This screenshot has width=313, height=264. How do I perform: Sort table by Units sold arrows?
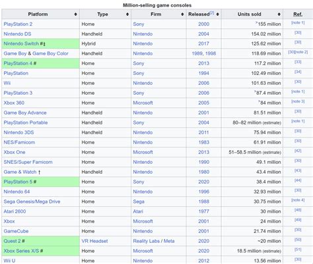point(279,14)
